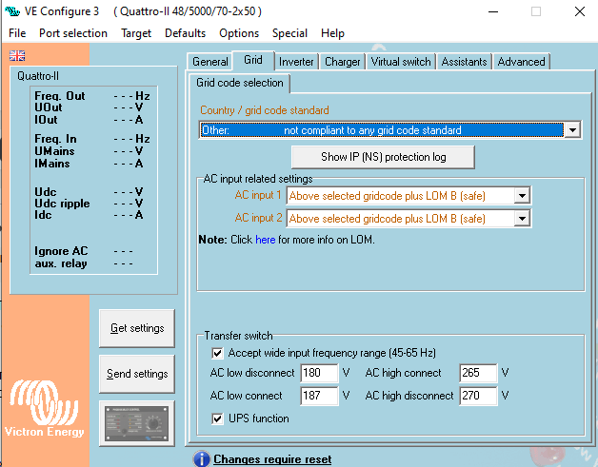This screenshot has width=598, height=467.
Task: Toggle Accept wide input frequency range checkbox
Action: [217, 353]
